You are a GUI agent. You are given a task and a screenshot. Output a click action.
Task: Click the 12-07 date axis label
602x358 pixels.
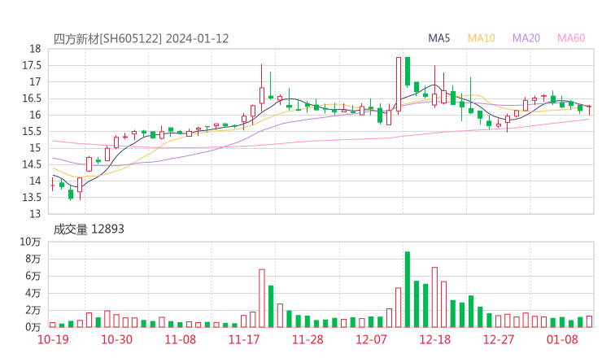coord(371,339)
